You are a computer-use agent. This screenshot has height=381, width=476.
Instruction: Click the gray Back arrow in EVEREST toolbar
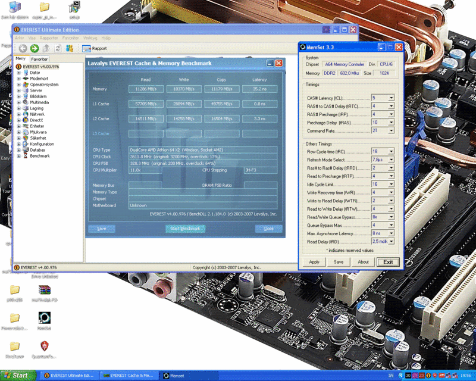[x=23, y=48]
